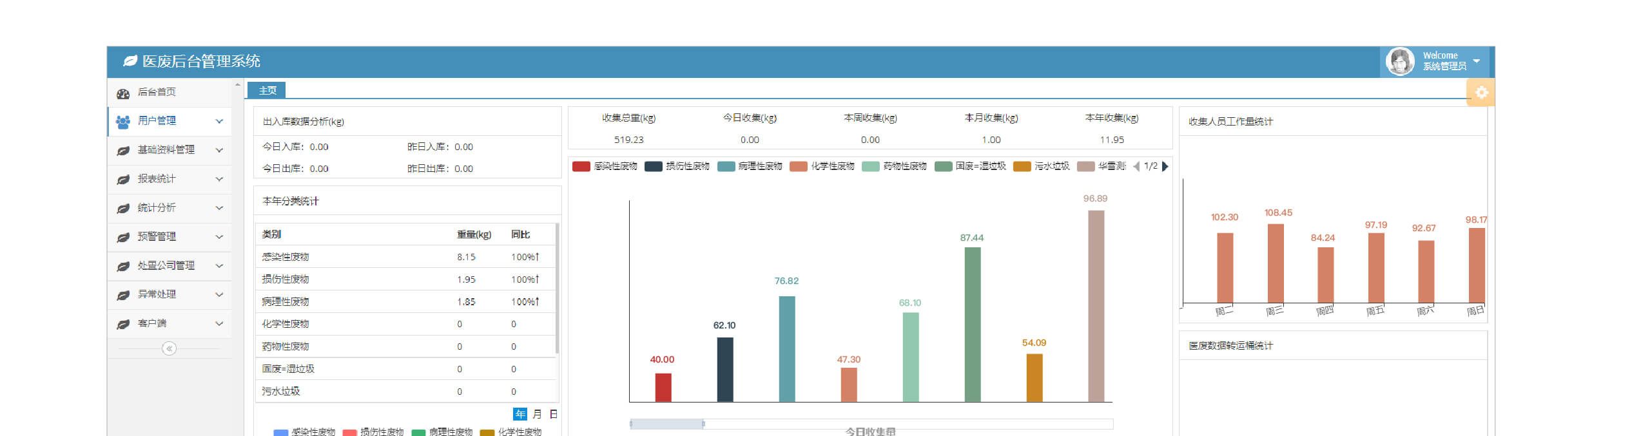The width and height of the screenshot is (1632, 436).
Task: Toggle 损伤性废物 legend entry off
Action: point(677,166)
